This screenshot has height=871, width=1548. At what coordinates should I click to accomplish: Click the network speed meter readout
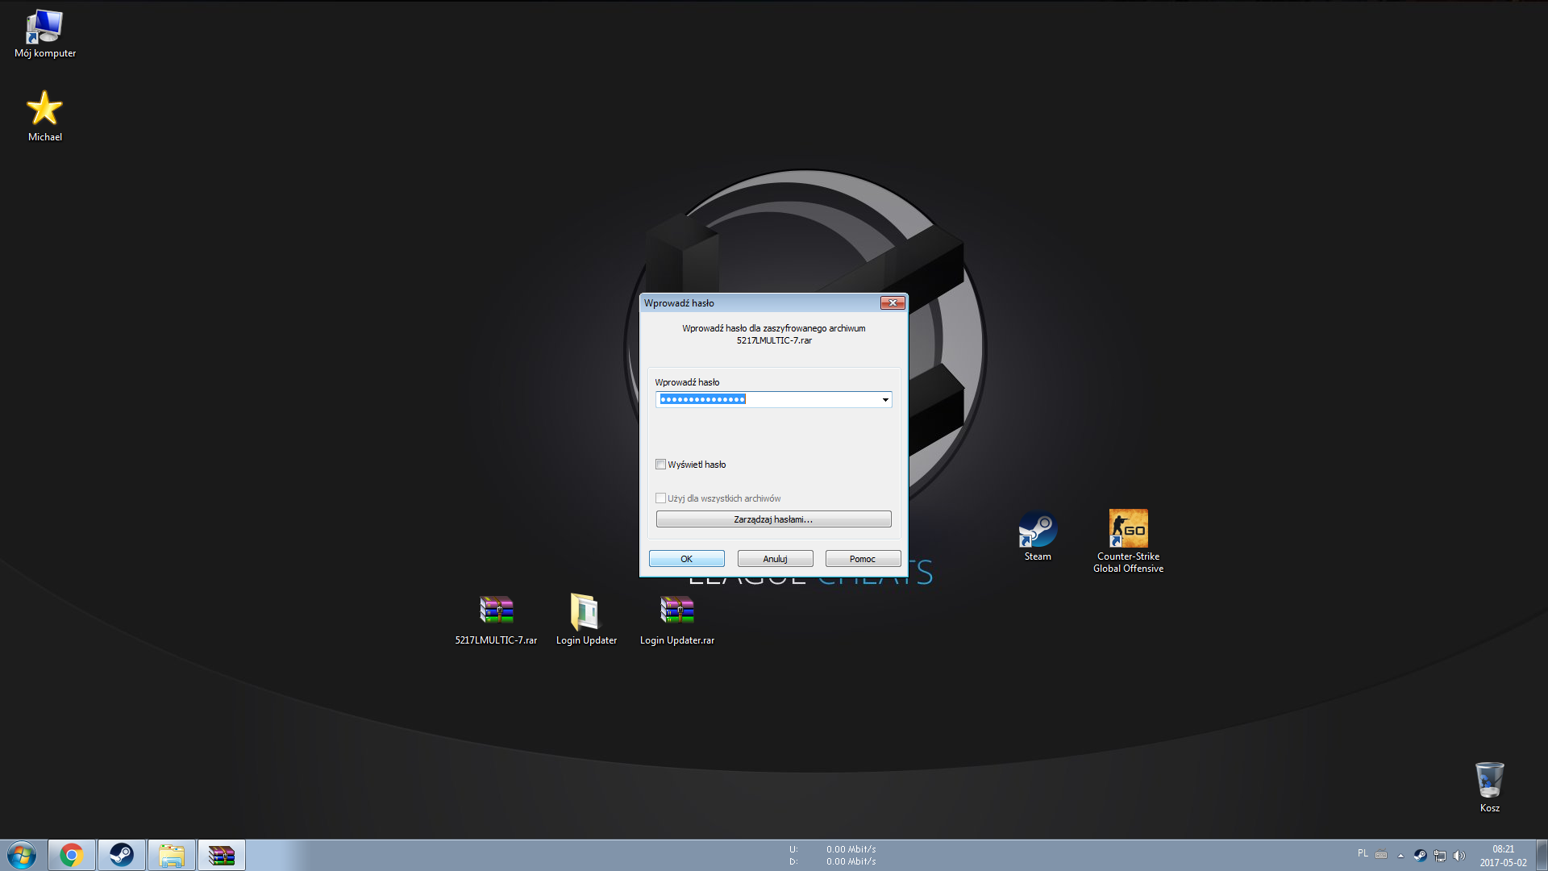(832, 856)
